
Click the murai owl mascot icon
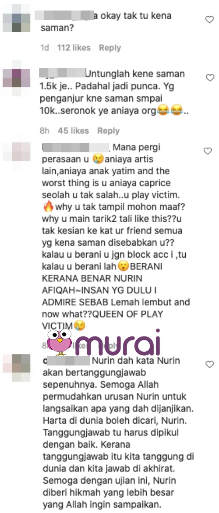point(60,342)
